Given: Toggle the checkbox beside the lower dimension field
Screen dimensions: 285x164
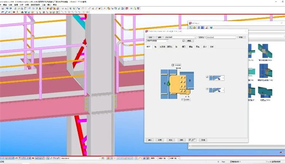Looking at the screenshot, I should (x=182, y=100).
